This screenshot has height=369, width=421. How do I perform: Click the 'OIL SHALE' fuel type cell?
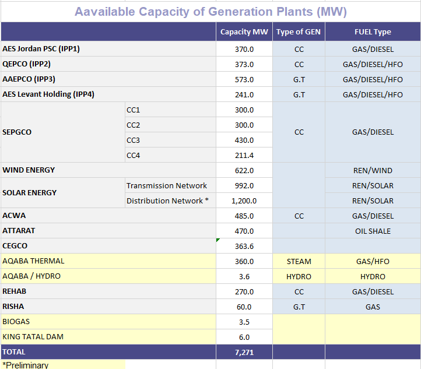[x=373, y=231]
